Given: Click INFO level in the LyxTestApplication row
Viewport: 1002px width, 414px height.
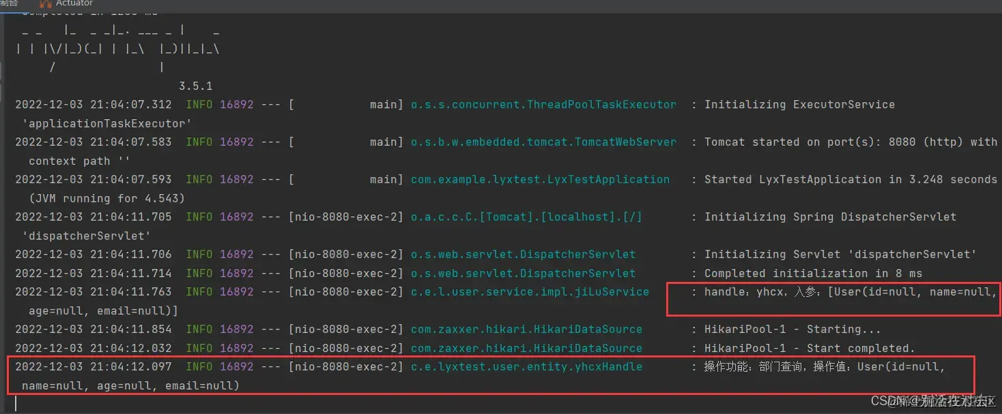Looking at the screenshot, I should coord(199,180).
